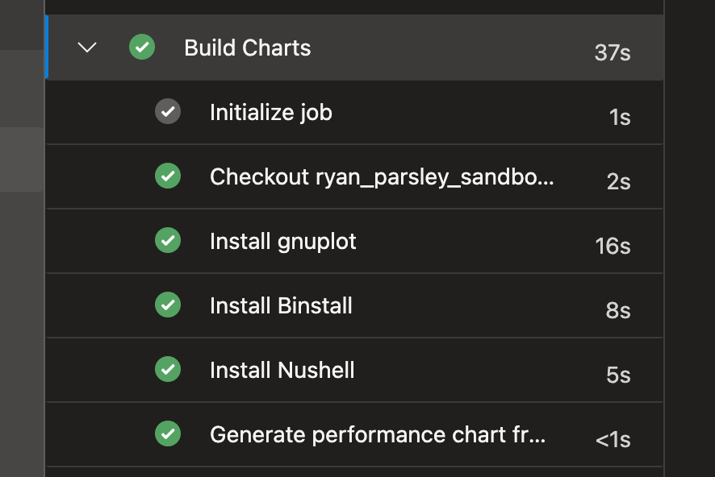Click the green success icon beside Build Charts

142,48
